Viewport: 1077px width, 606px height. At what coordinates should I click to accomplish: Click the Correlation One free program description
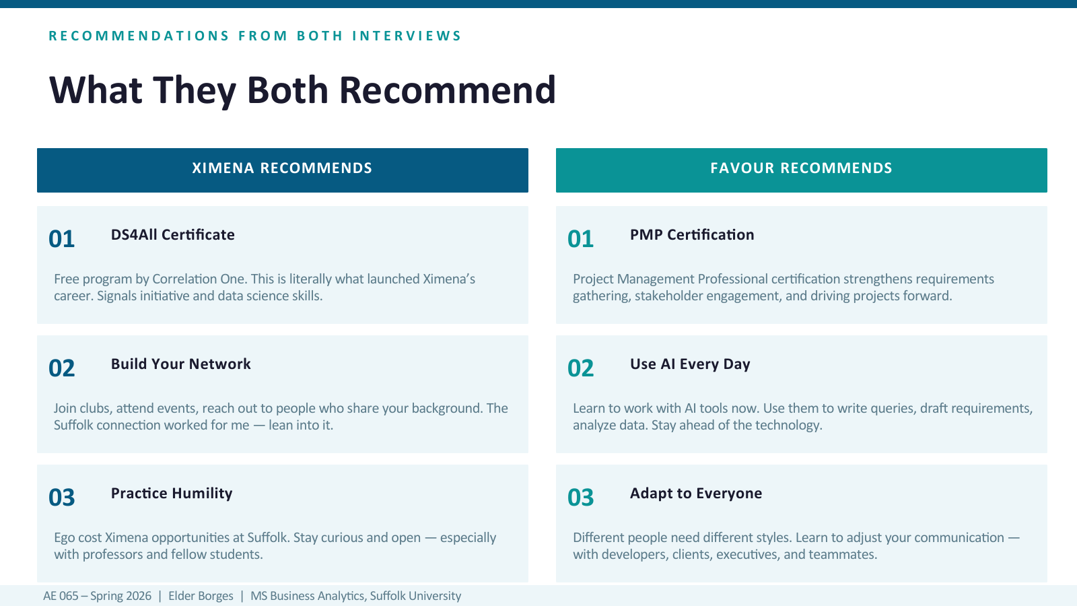tap(265, 288)
